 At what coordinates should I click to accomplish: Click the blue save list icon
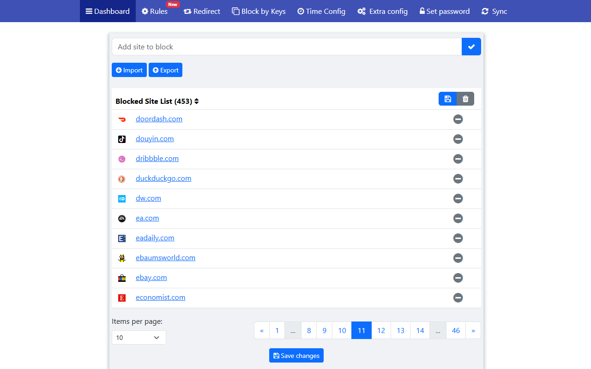(447, 99)
